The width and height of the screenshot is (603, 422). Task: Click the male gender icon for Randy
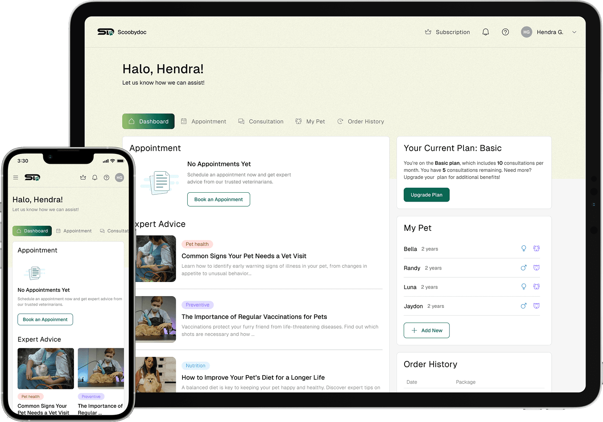(524, 268)
